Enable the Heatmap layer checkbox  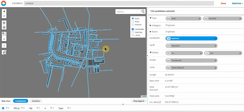[x=133, y=32]
